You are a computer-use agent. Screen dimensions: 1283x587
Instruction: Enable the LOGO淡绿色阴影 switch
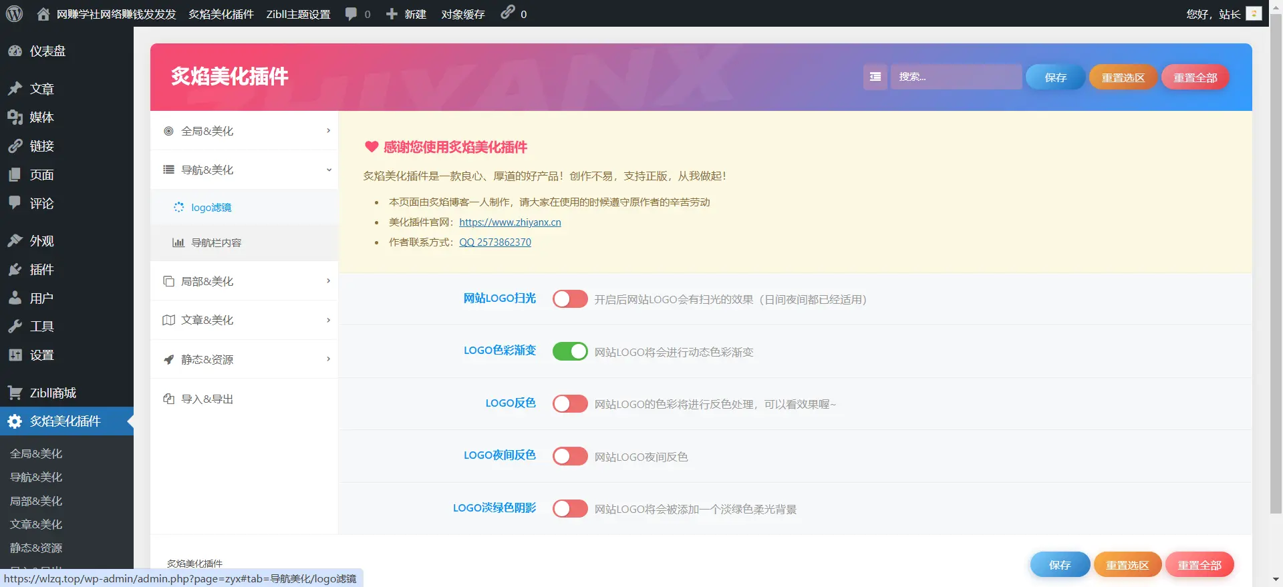pos(570,508)
